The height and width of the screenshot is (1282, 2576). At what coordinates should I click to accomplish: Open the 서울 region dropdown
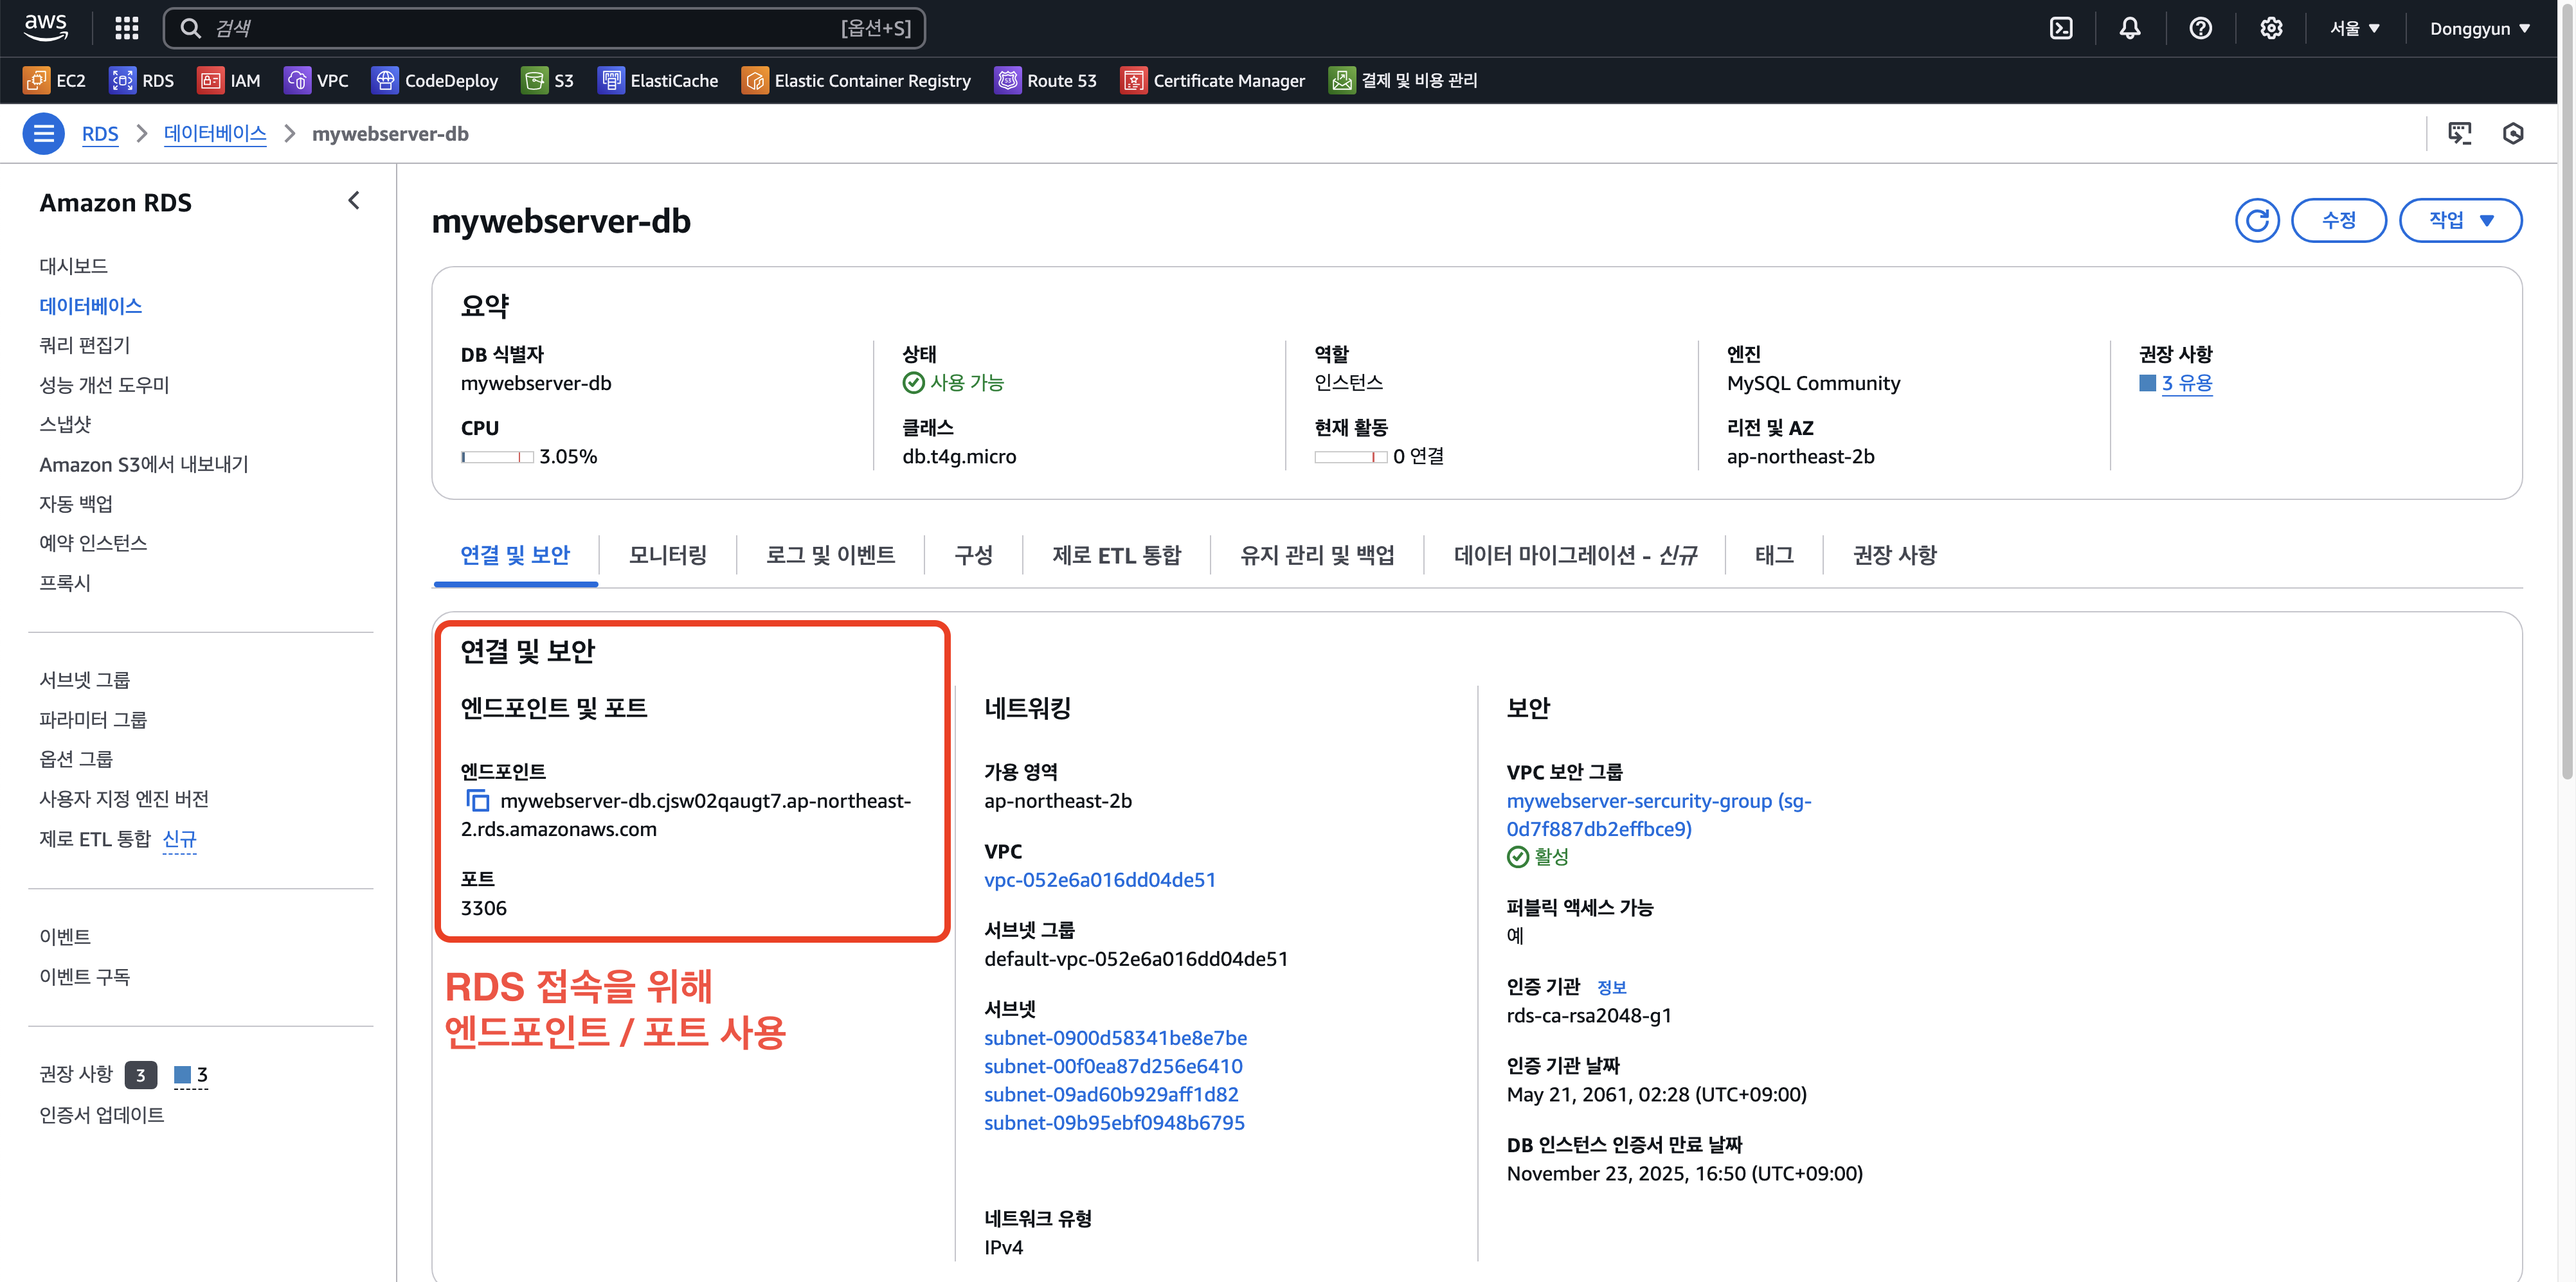(x=2355, y=28)
